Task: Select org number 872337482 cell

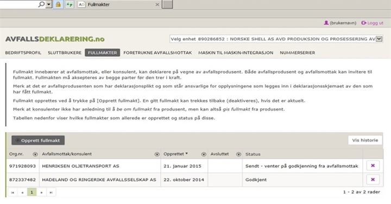Action: coord(23,180)
